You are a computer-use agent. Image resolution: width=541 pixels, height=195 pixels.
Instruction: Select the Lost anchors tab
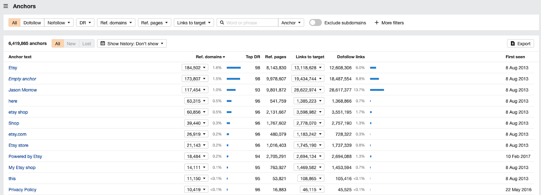(87, 44)
